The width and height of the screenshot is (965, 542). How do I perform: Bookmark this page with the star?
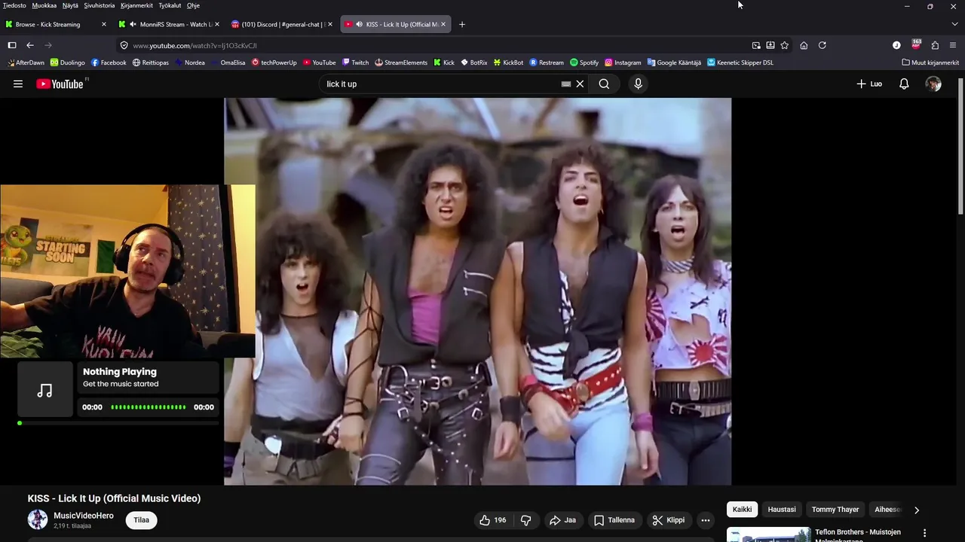(785, 45)
